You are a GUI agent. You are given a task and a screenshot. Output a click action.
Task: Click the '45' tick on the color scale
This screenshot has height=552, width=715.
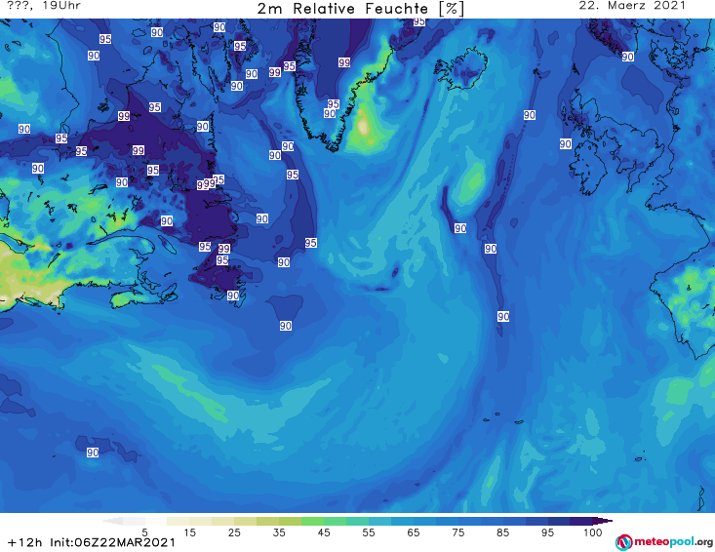(x=323, y=532)
